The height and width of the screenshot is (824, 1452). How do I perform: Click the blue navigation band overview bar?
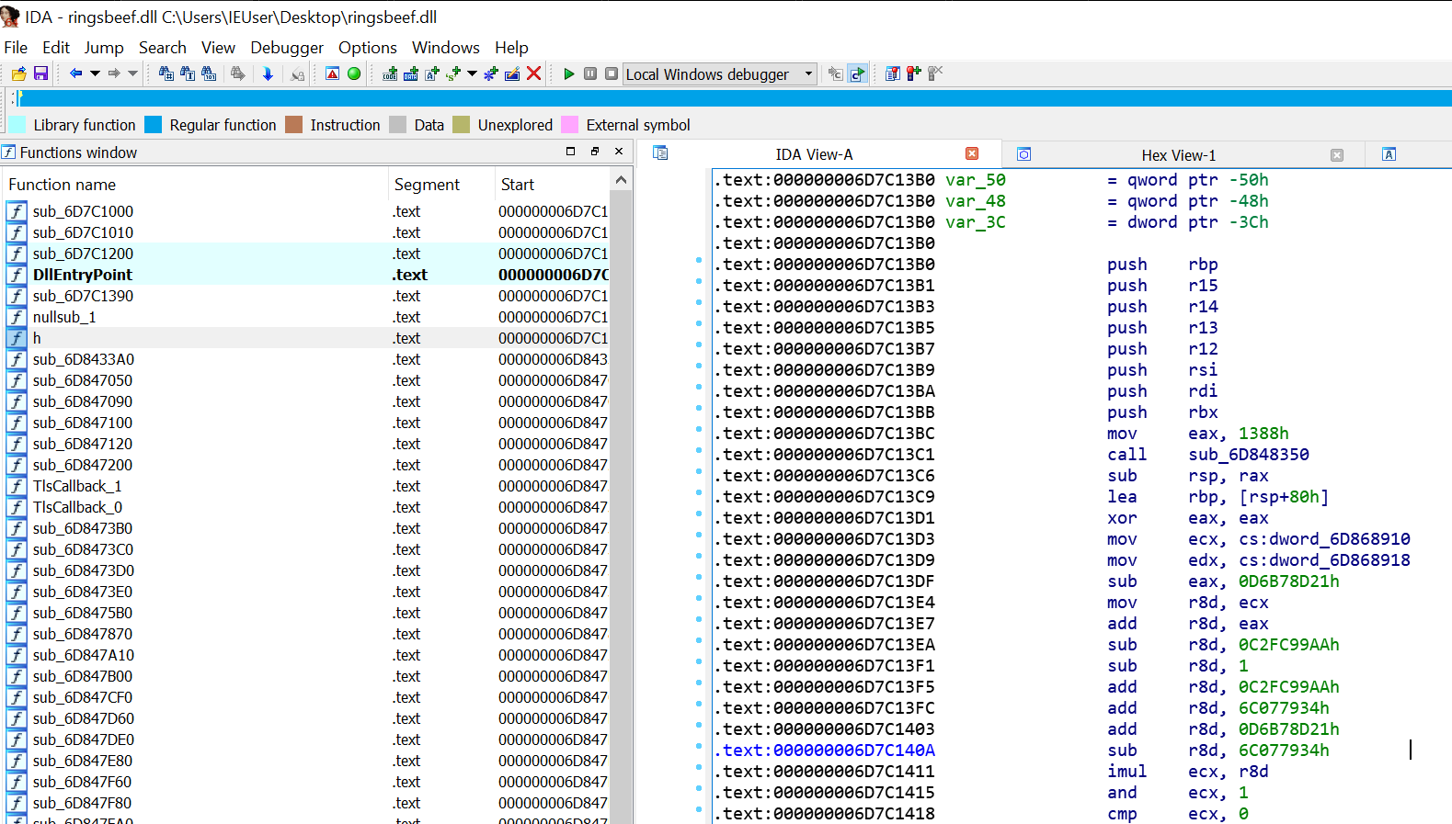(x=736, y=98)
